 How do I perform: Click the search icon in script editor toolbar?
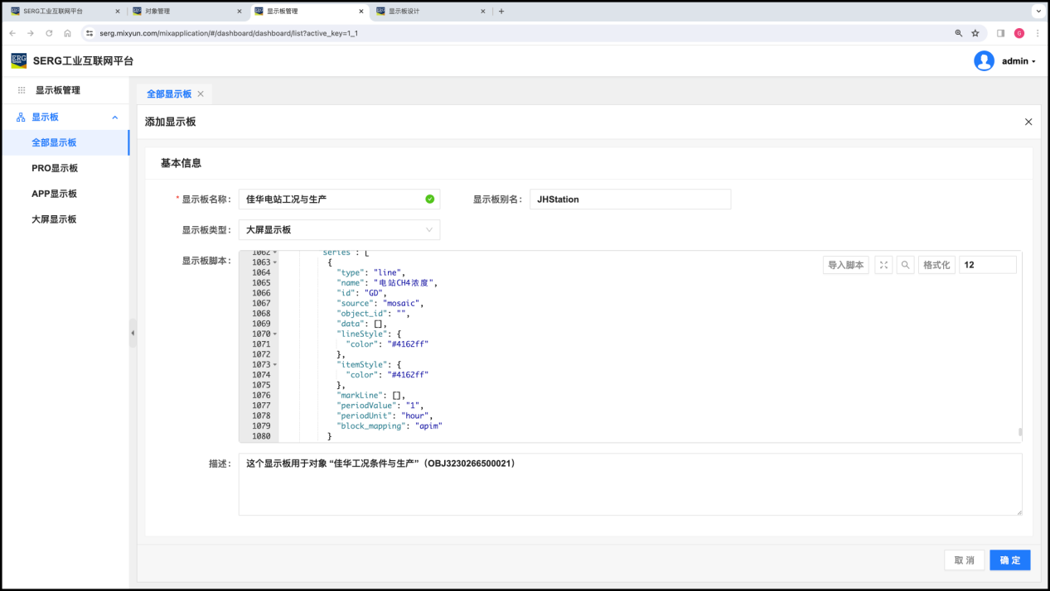906,265
